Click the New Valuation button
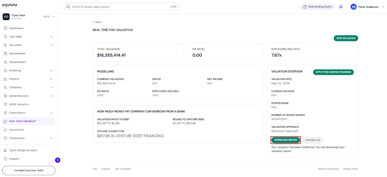 (x=346, y=38)
